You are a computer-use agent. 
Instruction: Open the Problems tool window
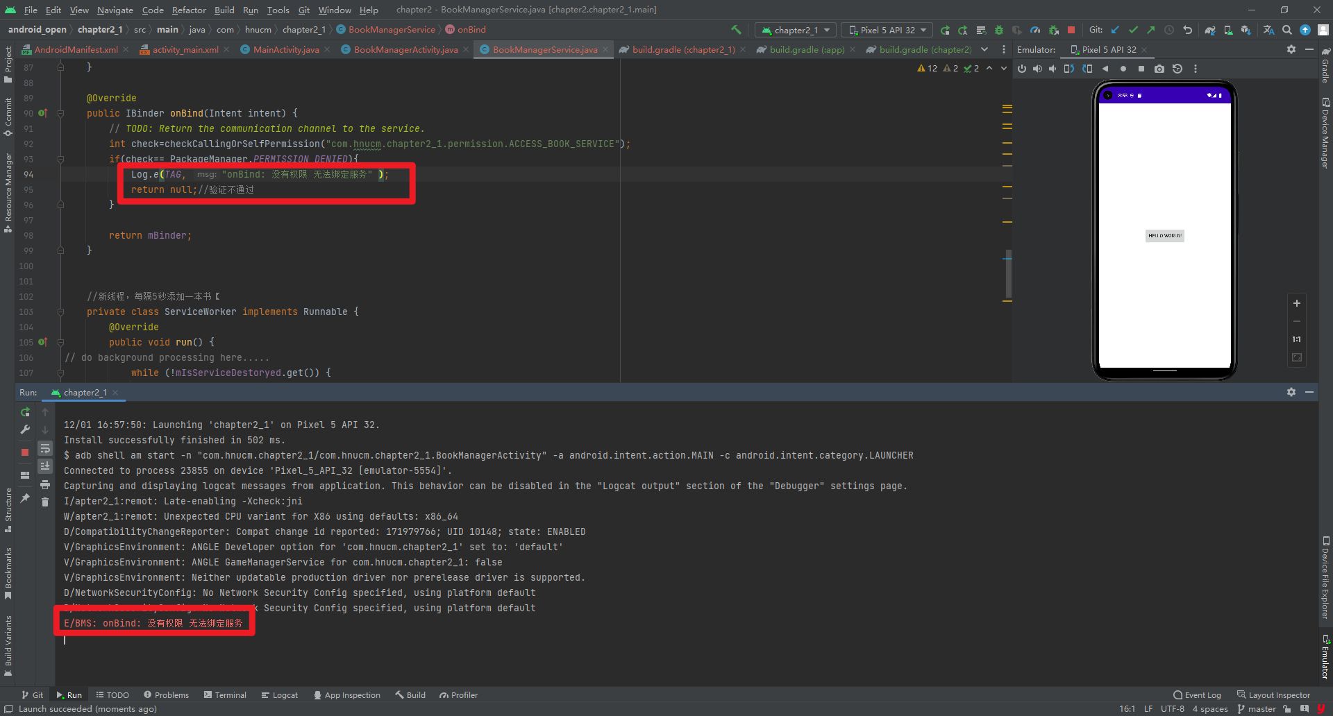166,694
